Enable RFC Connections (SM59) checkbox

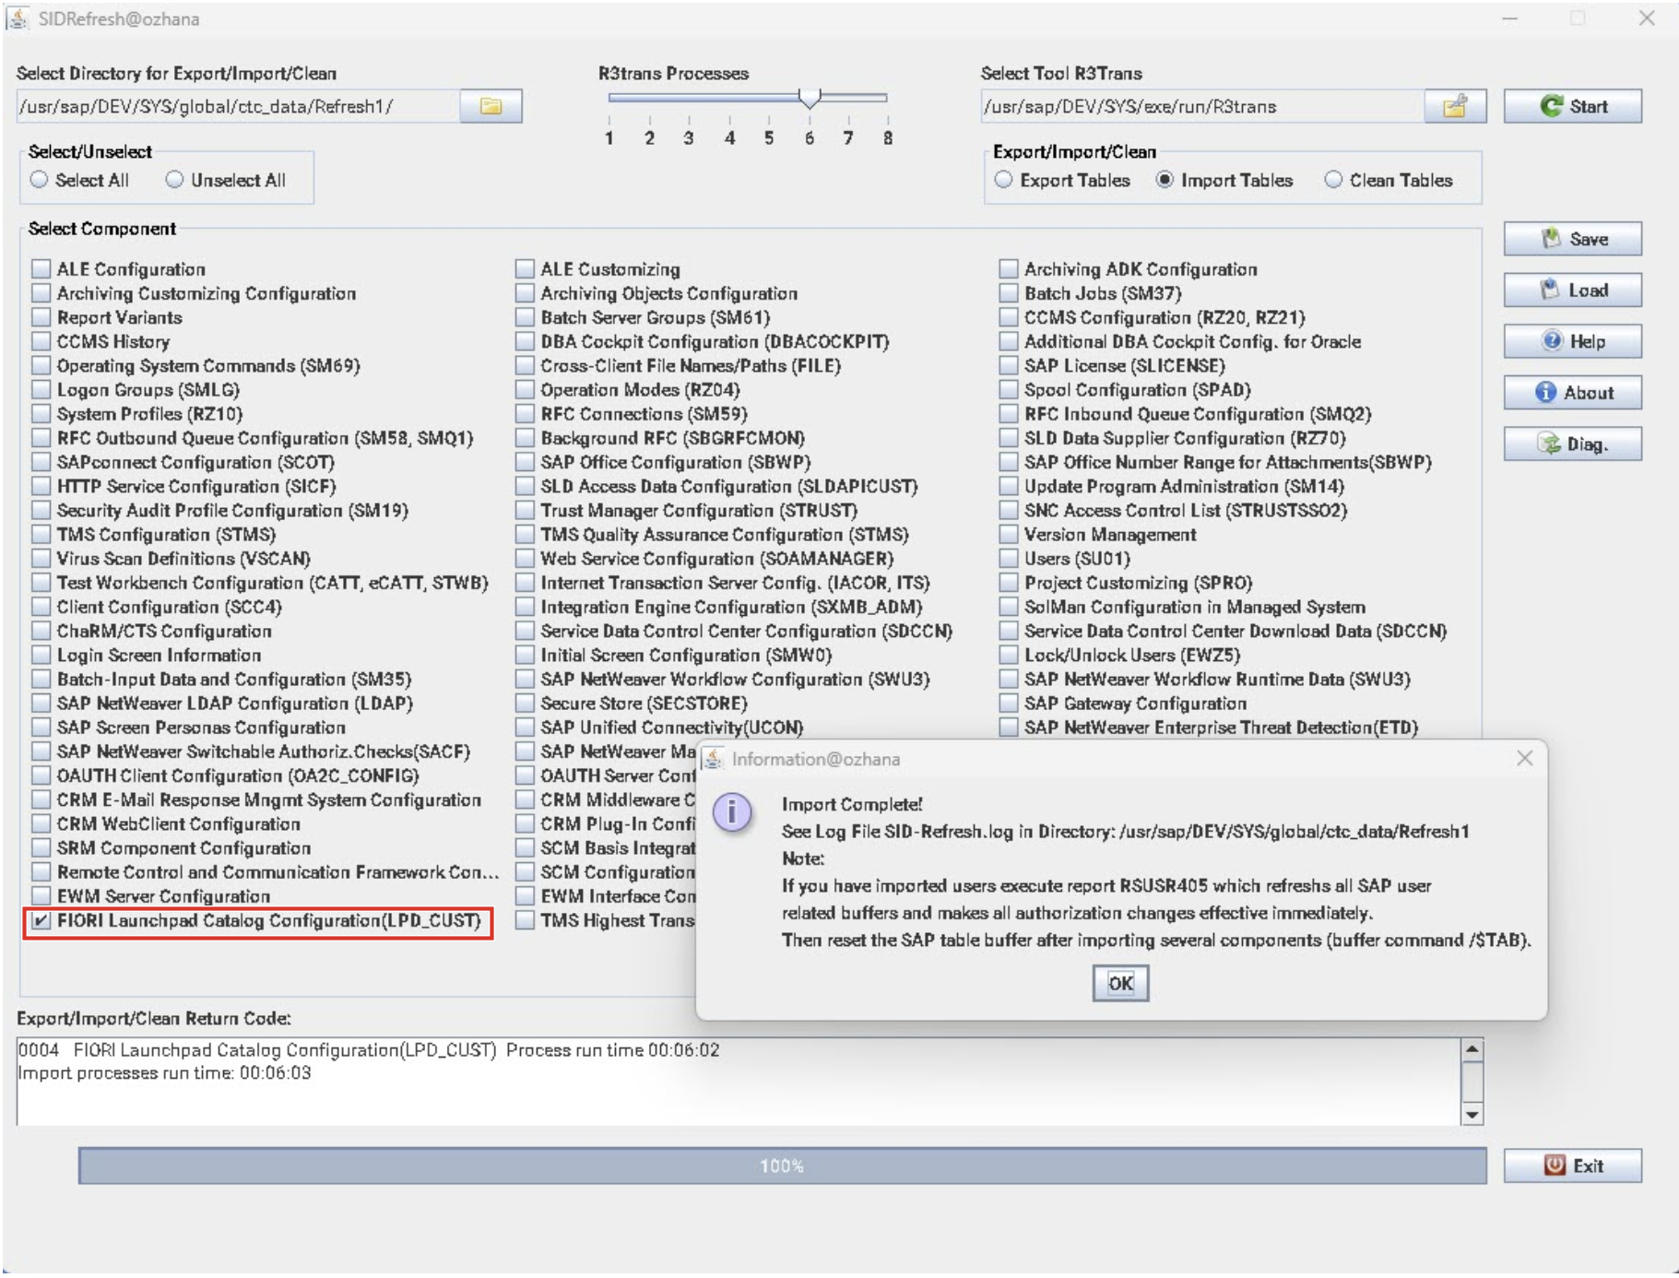pyautogui.click(x=523, y=414)
